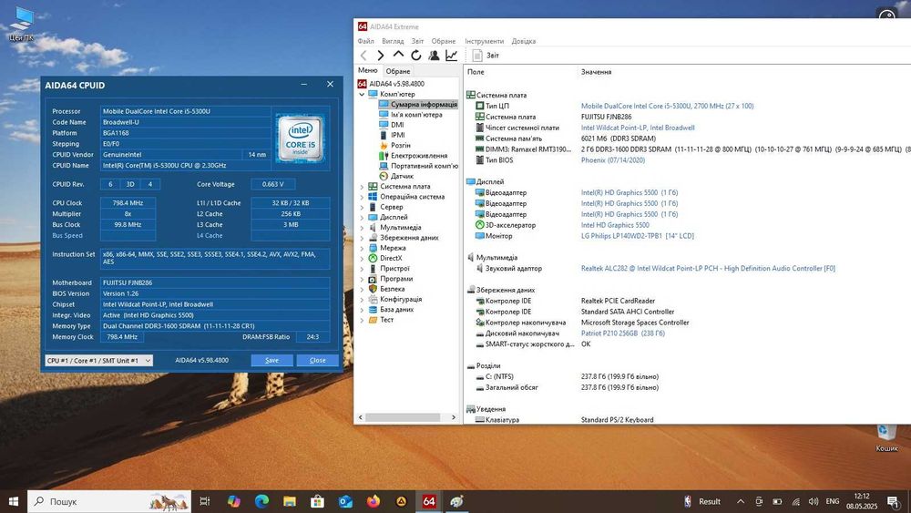Expand the Мультимедіа tree node

(362, 228)
